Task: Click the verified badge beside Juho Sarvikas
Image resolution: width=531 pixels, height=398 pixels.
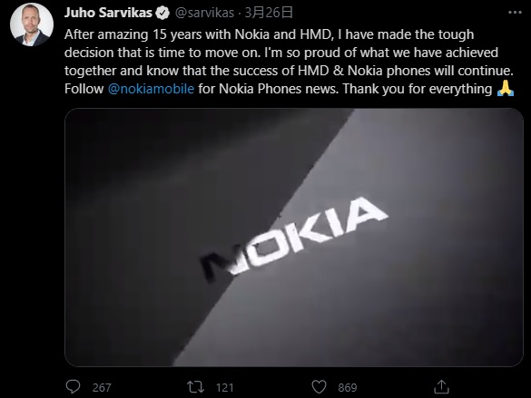Action: coord(162,13)
